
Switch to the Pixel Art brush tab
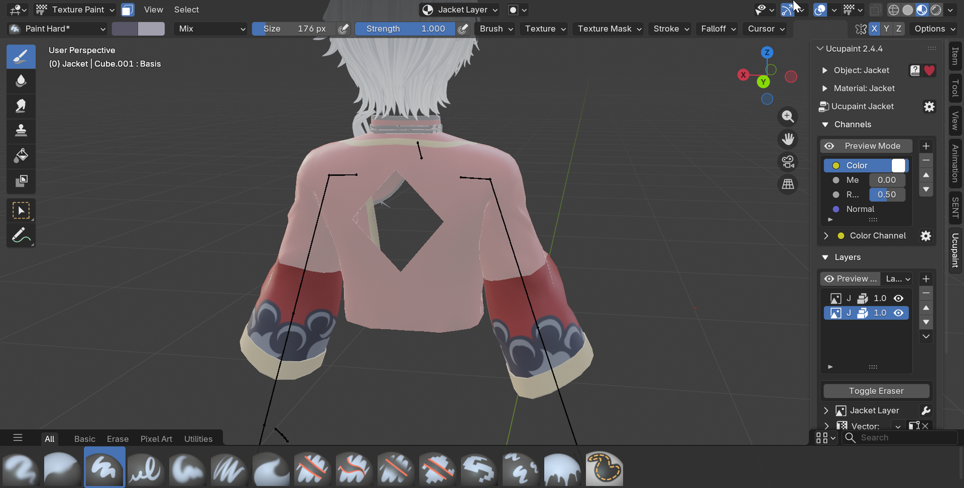coord(156,439)
